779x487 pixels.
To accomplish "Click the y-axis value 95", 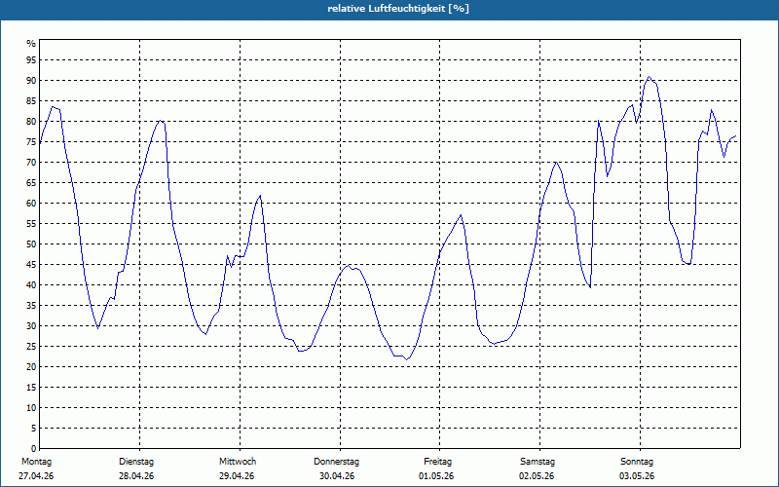I will coord(31,60).
